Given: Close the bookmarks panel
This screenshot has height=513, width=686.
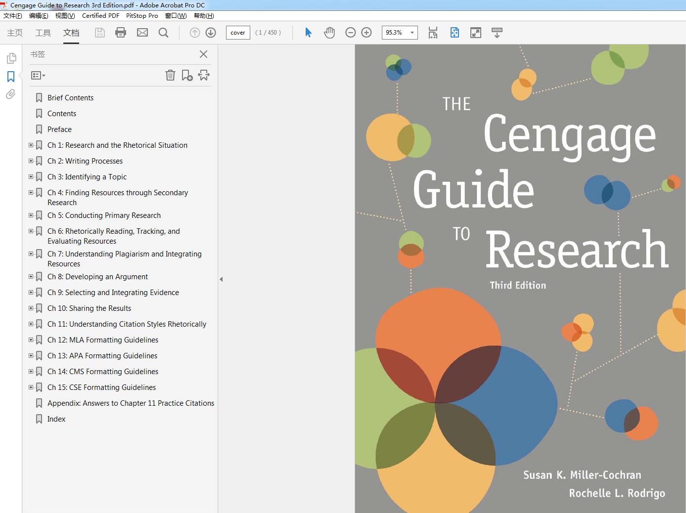Looking at the screenshot, I should (203, 54).
